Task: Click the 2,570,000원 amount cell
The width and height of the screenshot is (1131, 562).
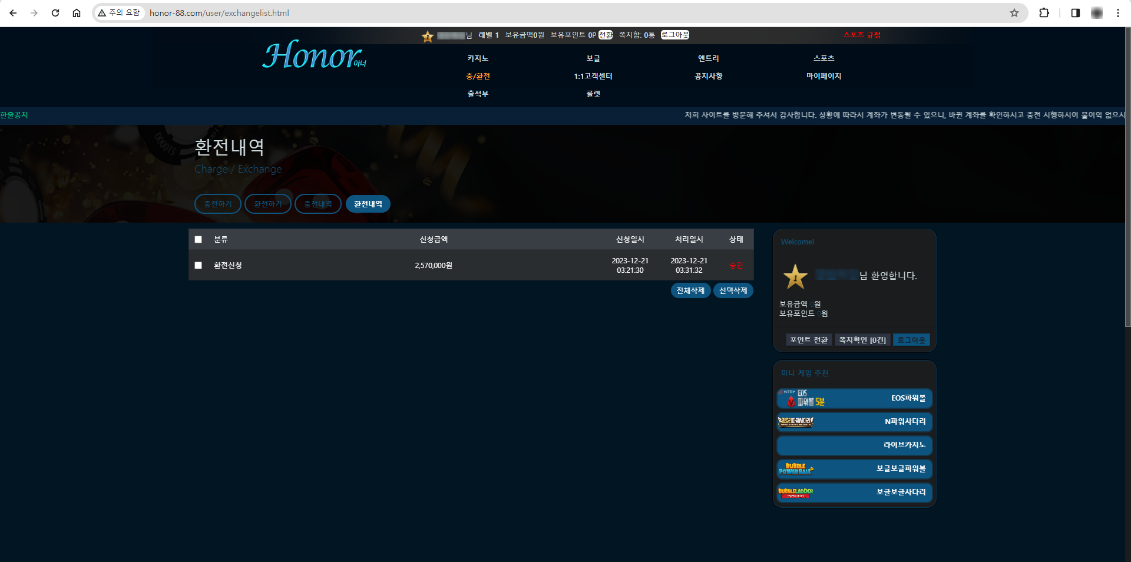Action: (x=434, y=266)
